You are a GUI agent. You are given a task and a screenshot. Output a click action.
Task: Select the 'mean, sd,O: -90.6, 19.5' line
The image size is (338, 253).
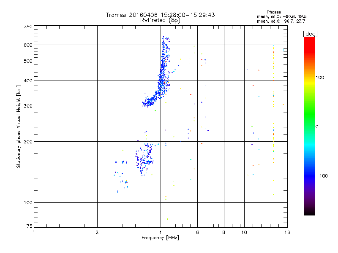click(x=281, y=16)
